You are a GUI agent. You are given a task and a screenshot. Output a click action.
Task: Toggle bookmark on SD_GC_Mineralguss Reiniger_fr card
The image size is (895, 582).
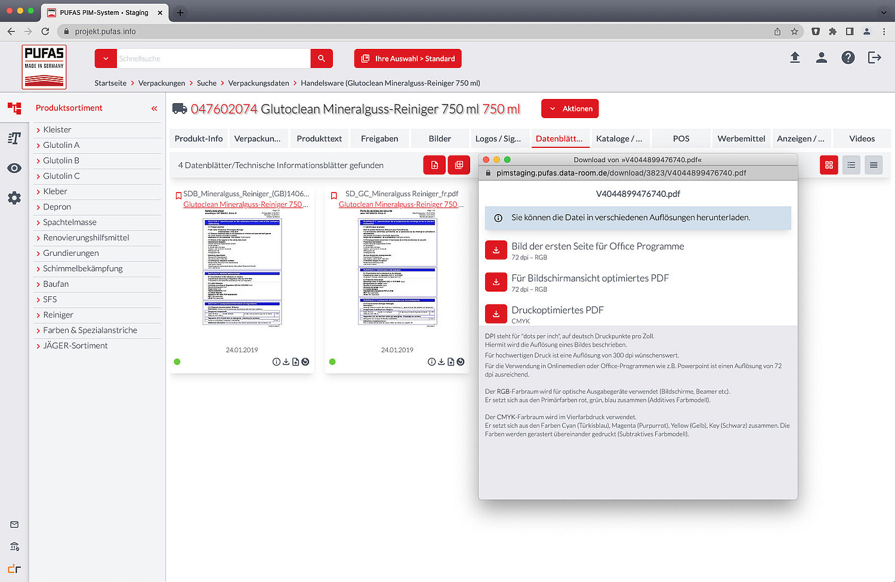(x=334, y=195)
